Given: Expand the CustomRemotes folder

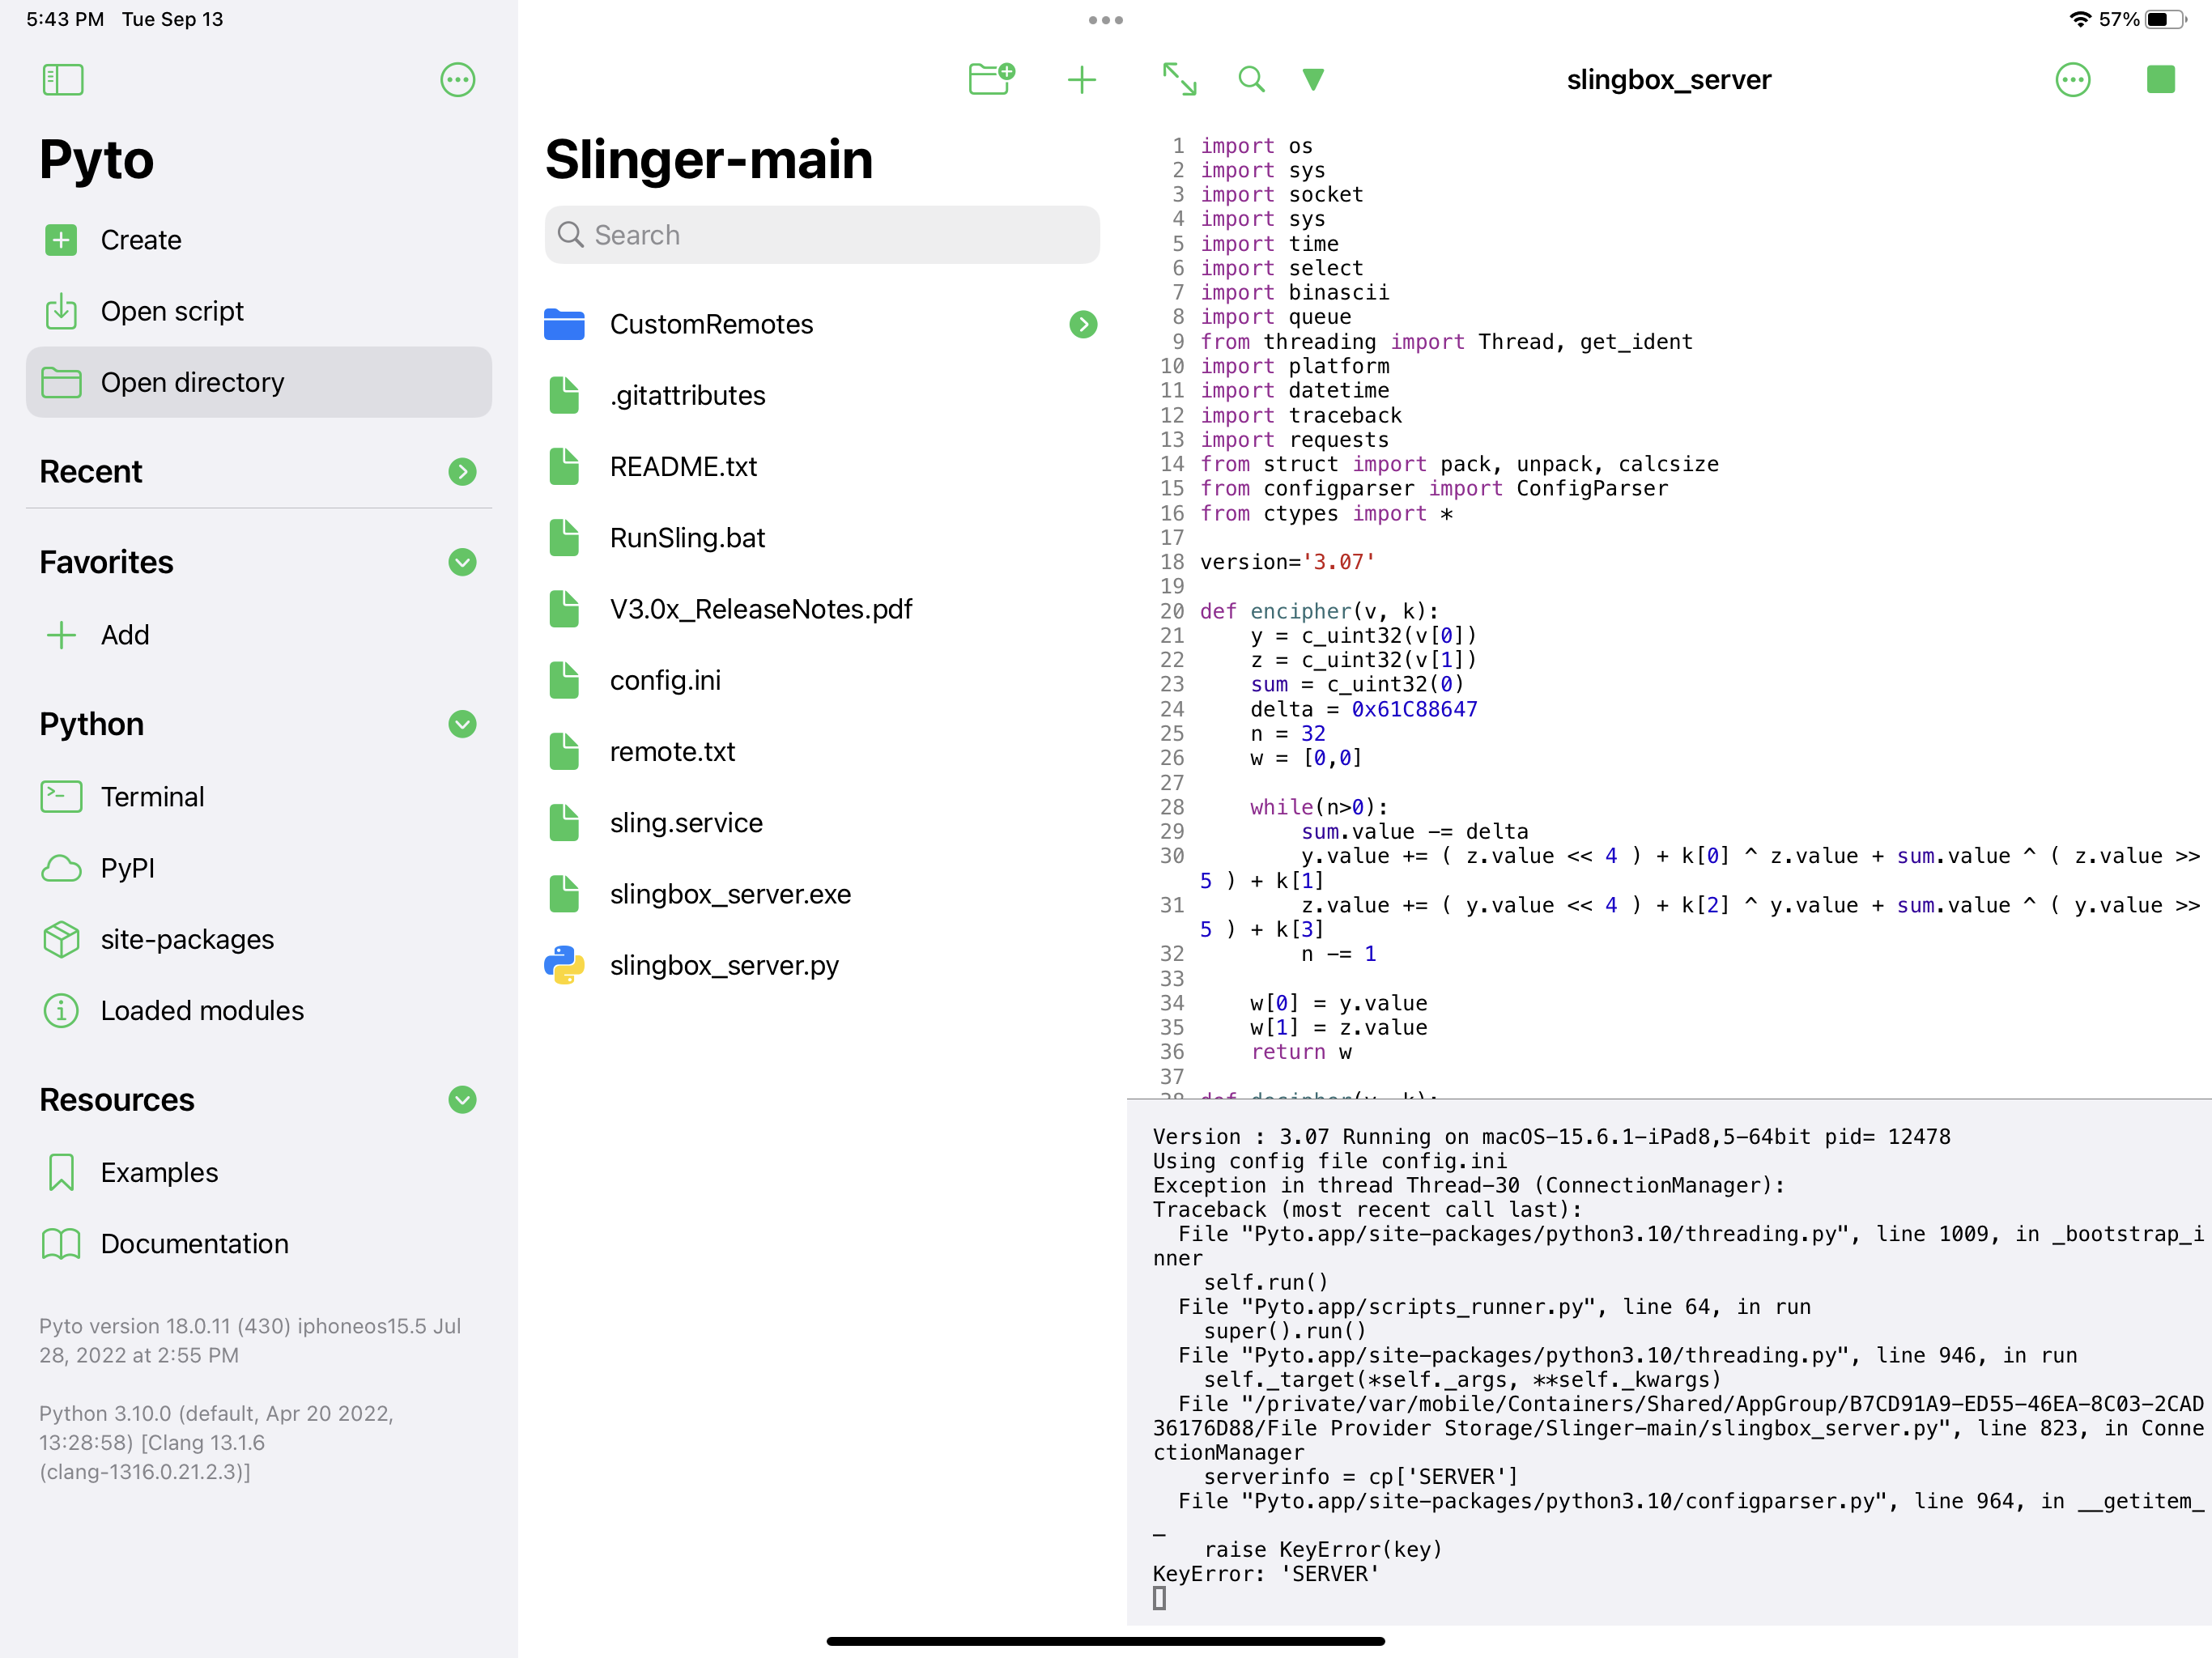Looking at the screenshot, I should pyautogui.click(x=1083, y=324).
